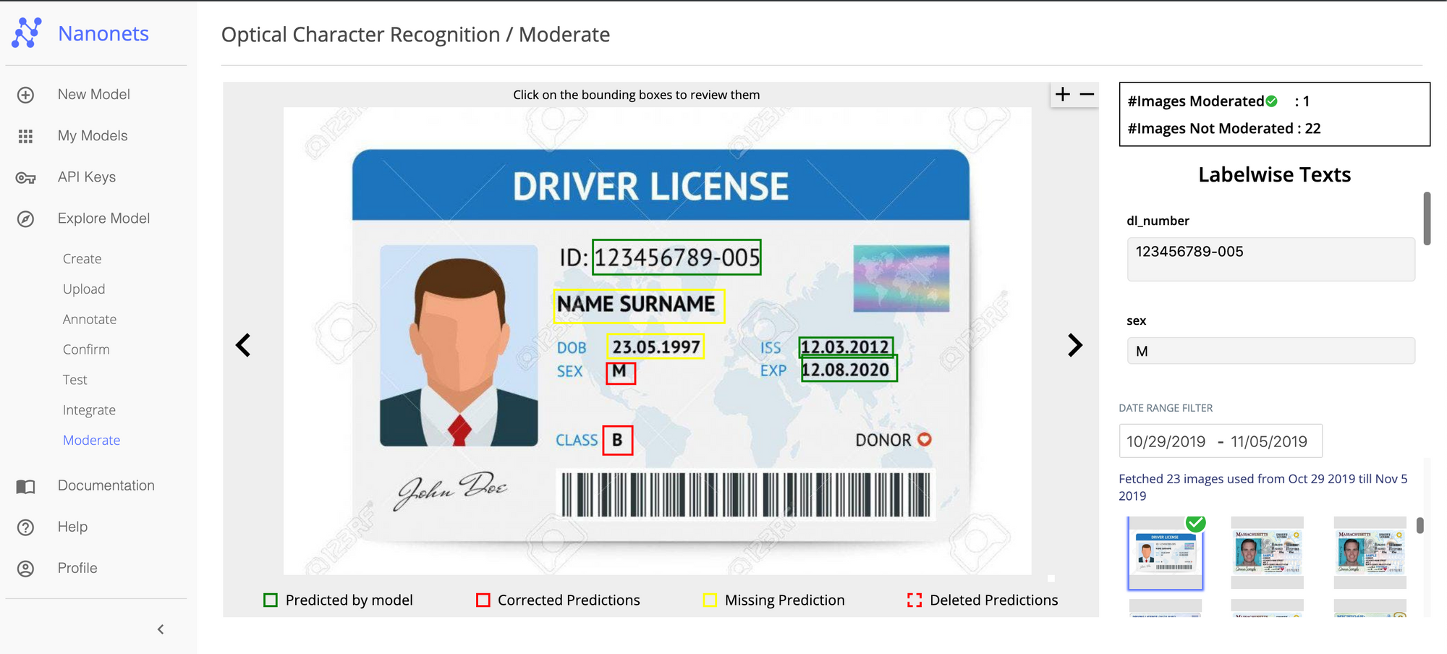Edit the dl_number text field

[1270, 259]
